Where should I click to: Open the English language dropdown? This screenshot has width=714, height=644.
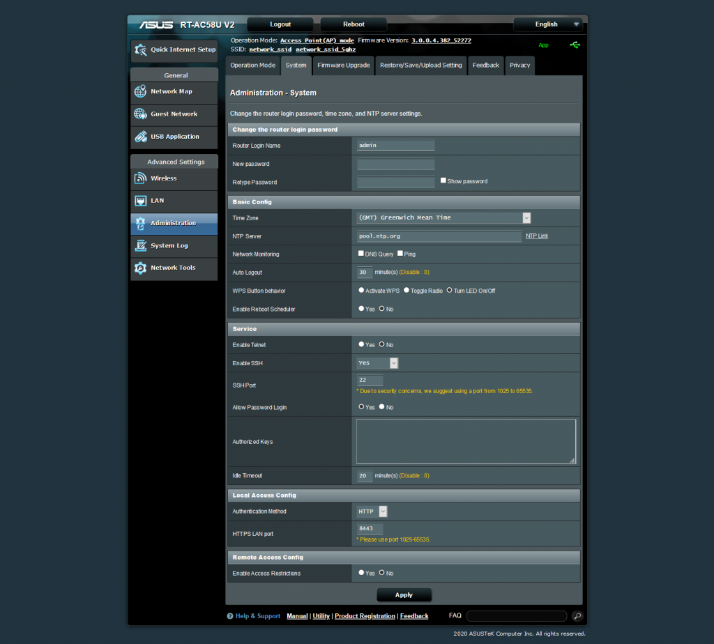point(548,24)
